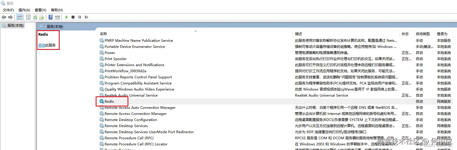The height and width of the screenshot is (150, 457).
Task: Select Problem Reports Control Panel Support service
Action: click(138, 77)
